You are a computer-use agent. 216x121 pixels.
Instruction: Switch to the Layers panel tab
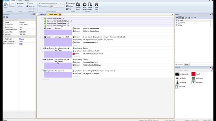pyautogui.click(x=186, y=64)
